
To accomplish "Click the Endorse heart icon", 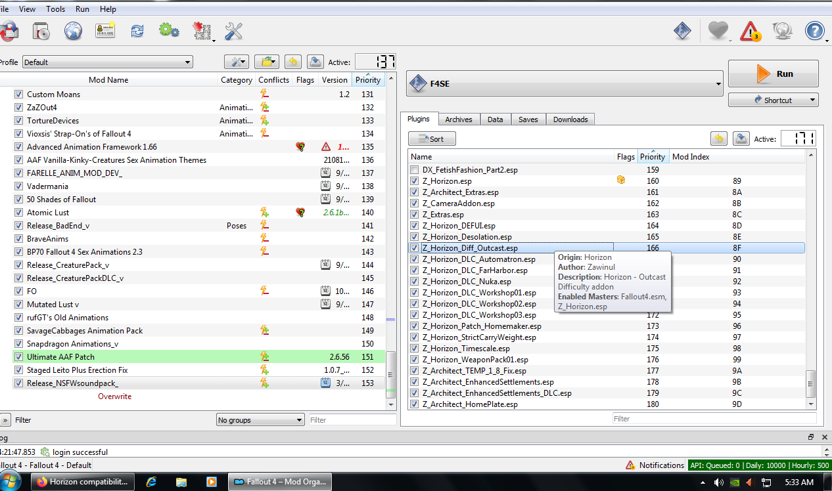I will pyautogui.click(x=718, y=31).
